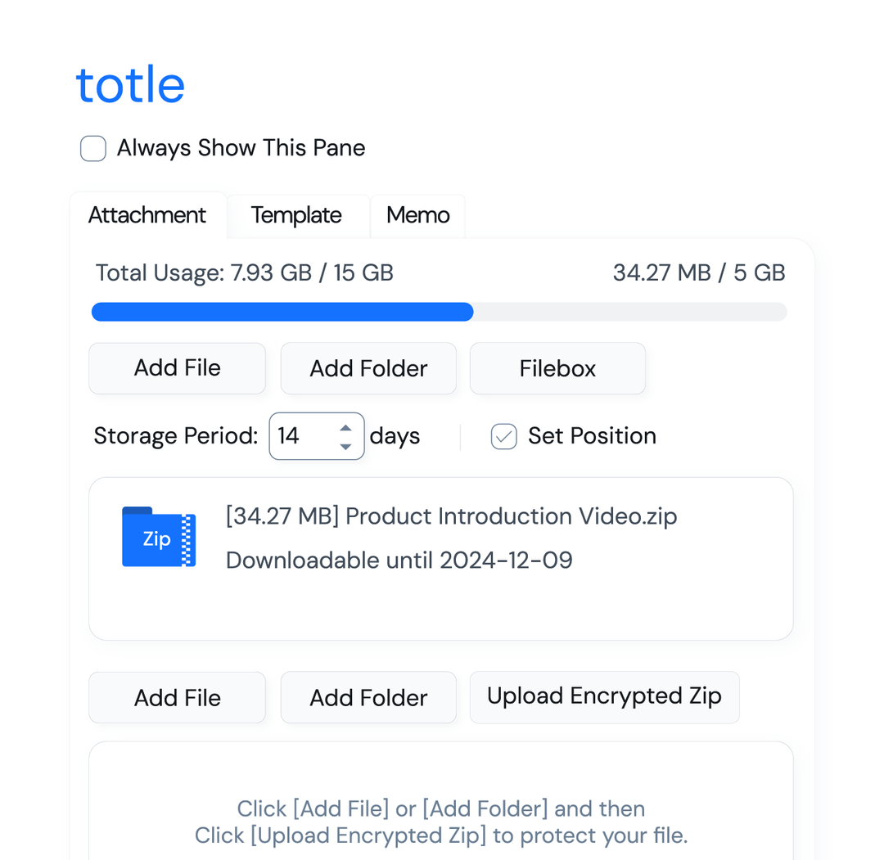Enable the Always Show This Pane checkbox
The image size is (884, 860).
click(x=92, y=148)
